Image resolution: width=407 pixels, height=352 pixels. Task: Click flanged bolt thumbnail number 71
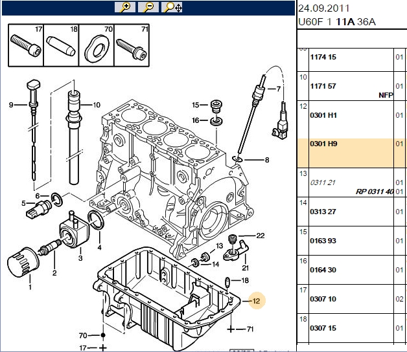point(132,45)
